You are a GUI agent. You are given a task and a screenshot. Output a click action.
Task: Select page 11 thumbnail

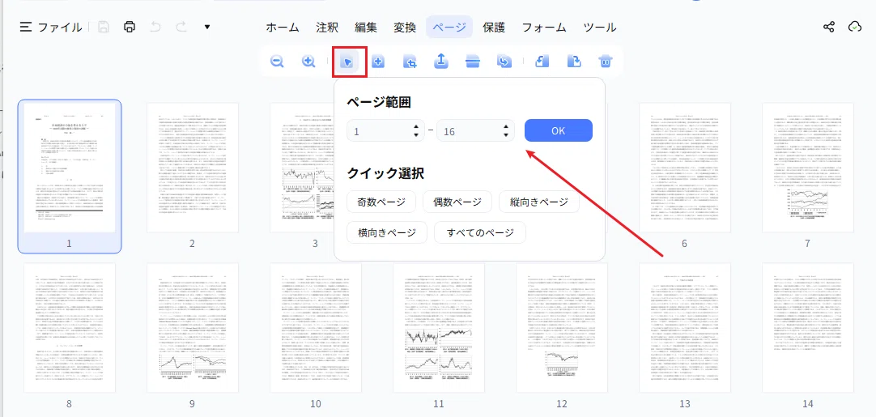[x=439, y=328]
